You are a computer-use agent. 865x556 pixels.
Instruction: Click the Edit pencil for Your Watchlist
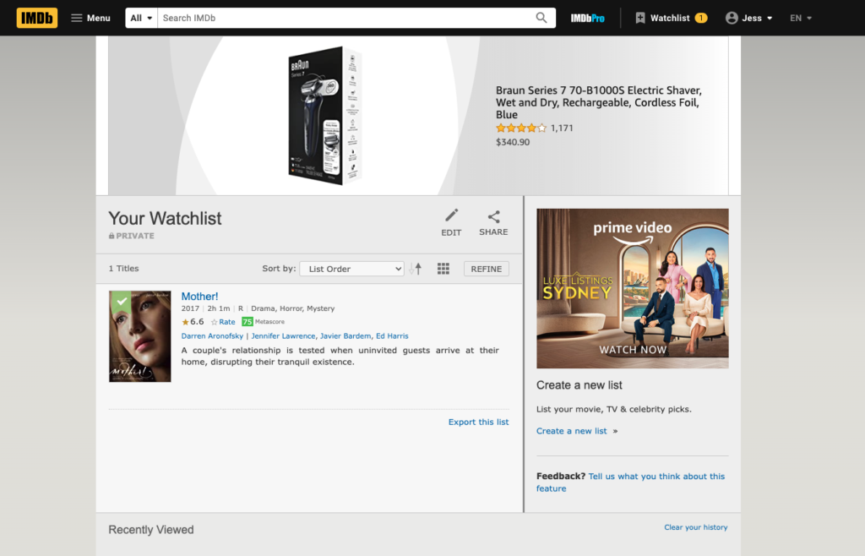[x=451, y=216]
